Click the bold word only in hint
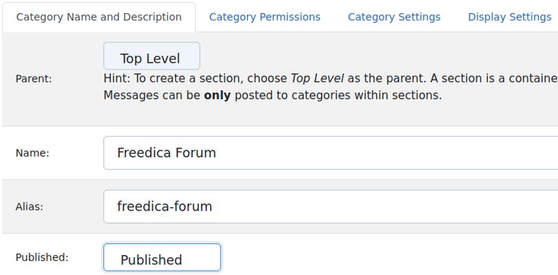558x275 pixels. point(217,96)
